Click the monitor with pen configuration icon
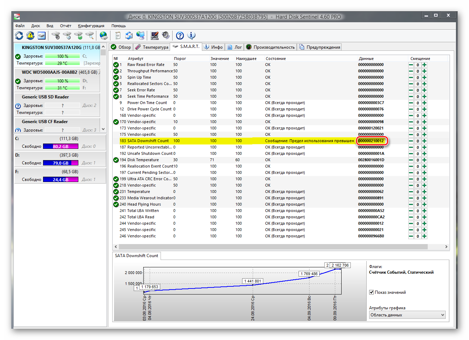The image size is (469, 340). pyautogui.click(x=155, y=36)
